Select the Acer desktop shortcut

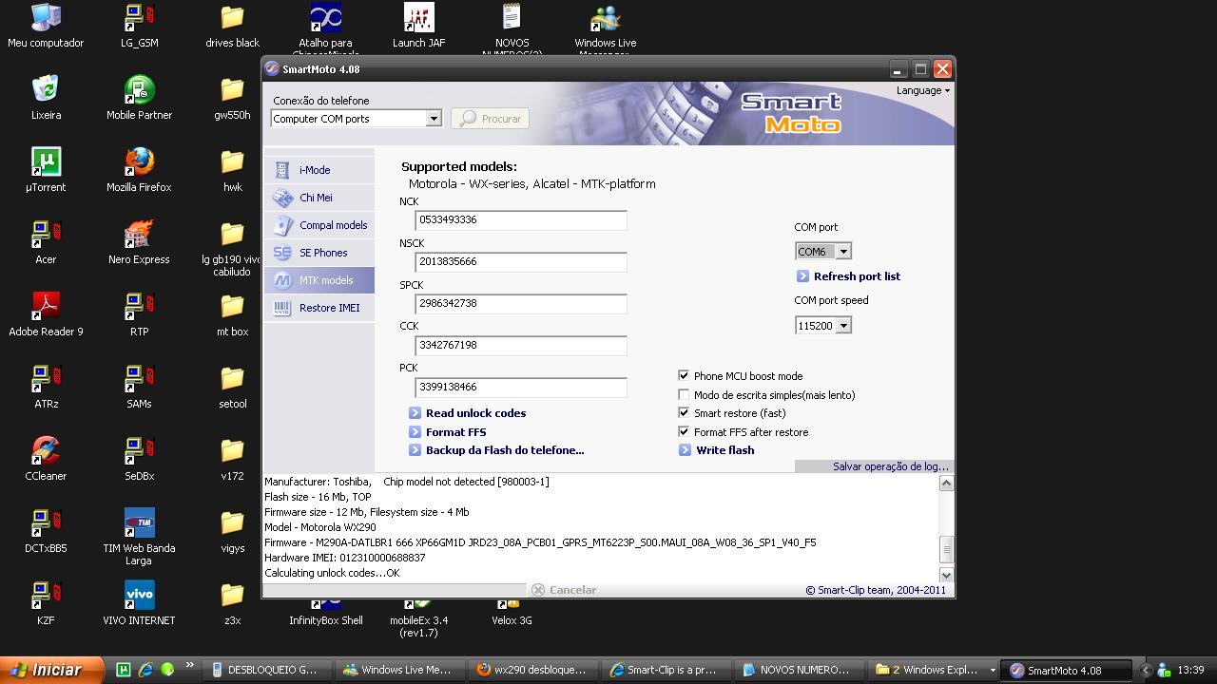tap(46, 242)
